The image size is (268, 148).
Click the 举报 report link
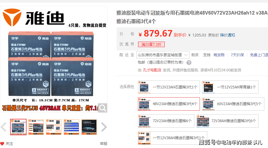pos(104,144)
